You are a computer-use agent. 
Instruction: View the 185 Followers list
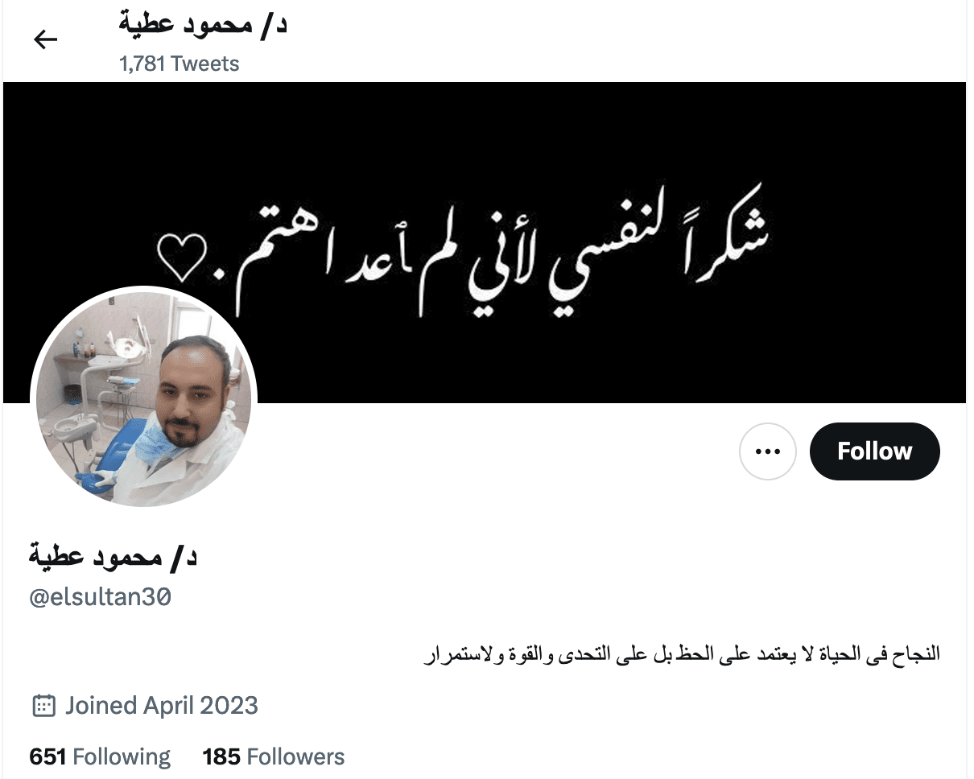274,757
